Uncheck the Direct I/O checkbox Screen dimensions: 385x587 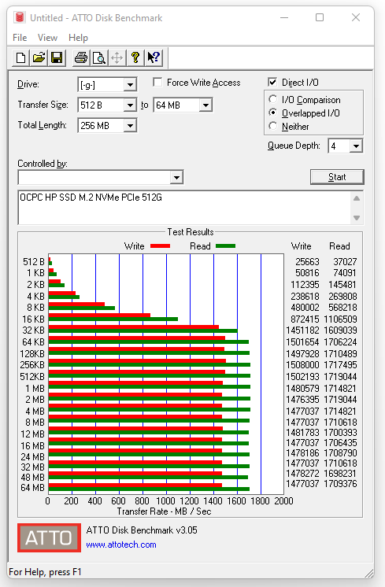272,82
